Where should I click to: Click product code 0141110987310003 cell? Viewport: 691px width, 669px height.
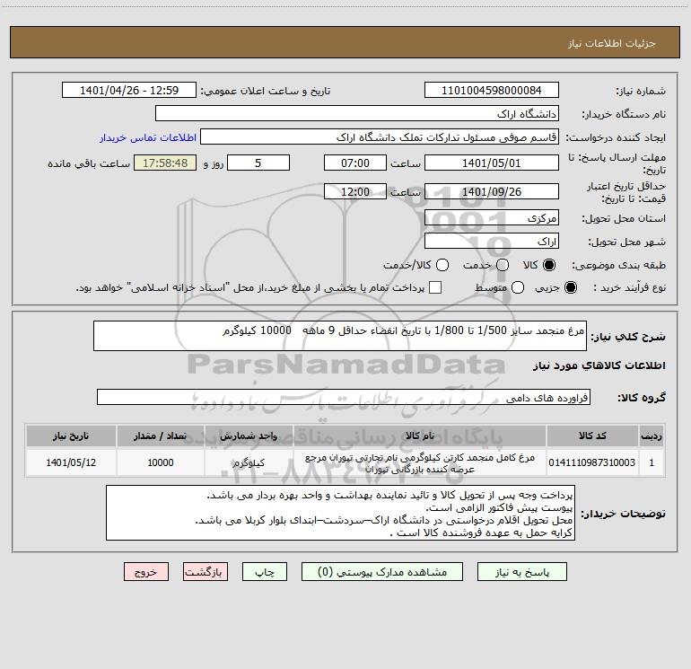[592, 462]
